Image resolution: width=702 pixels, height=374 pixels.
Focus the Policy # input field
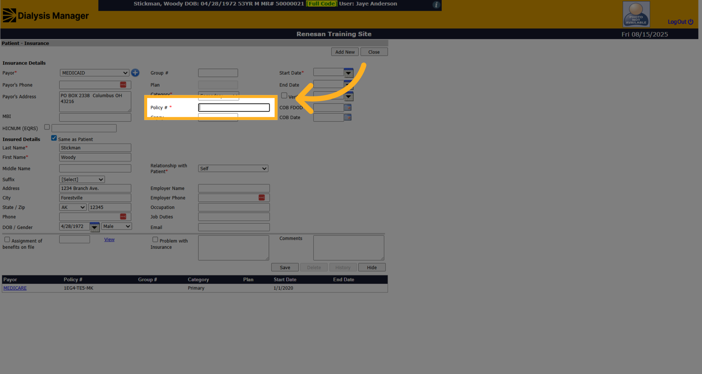coord(234,108)
